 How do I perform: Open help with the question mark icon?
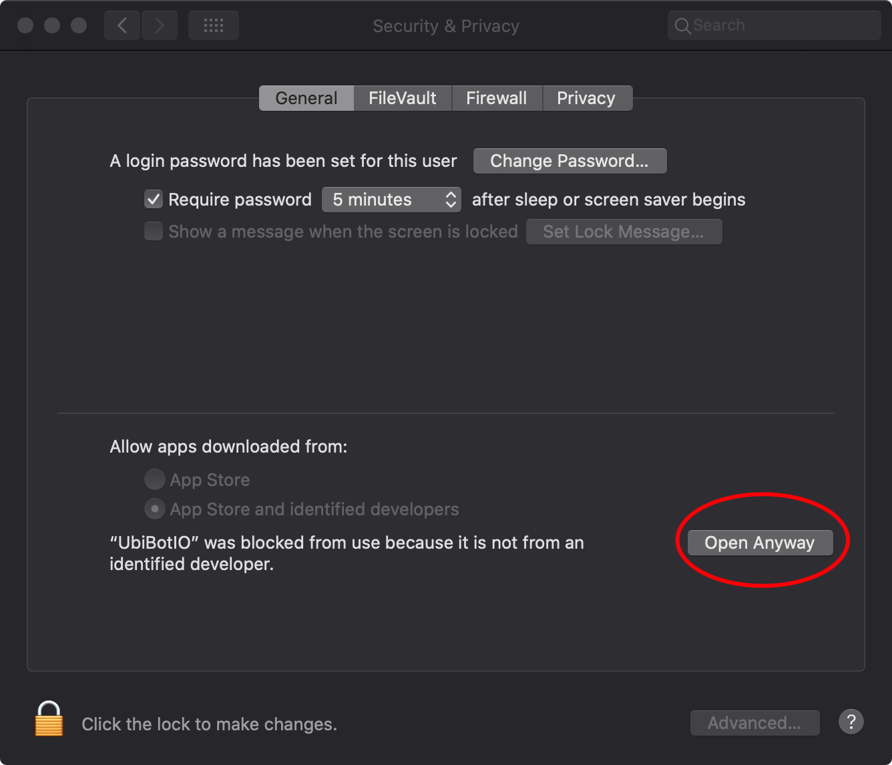(x=851, y=722)
